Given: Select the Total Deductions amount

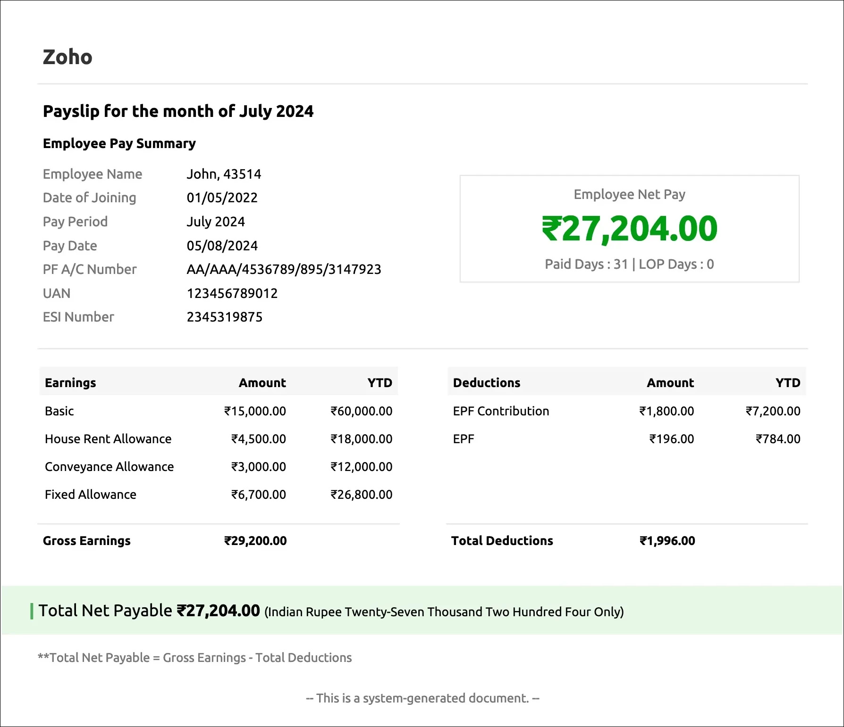Looking at the screenshot, I should pyautogui.click(x=667, y=540).
